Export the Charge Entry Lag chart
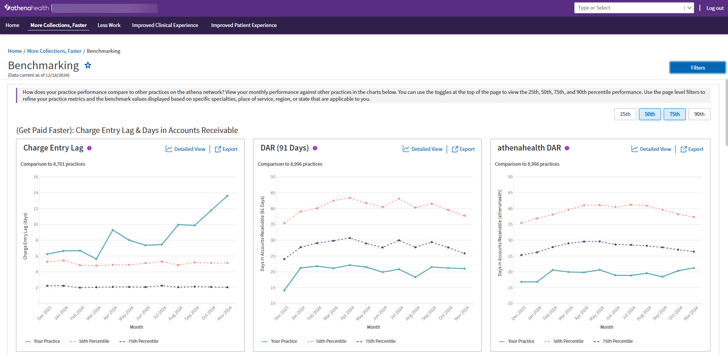Image resolution: width=728 pixels, height=355 pixels. coord(226,149)
